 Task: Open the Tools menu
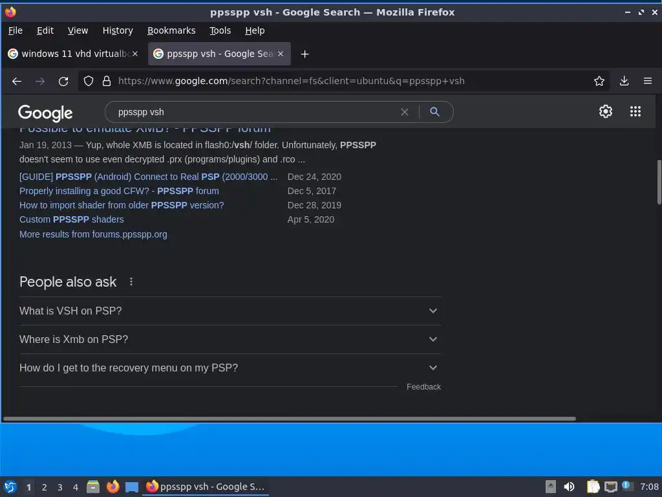click(220, 30)
